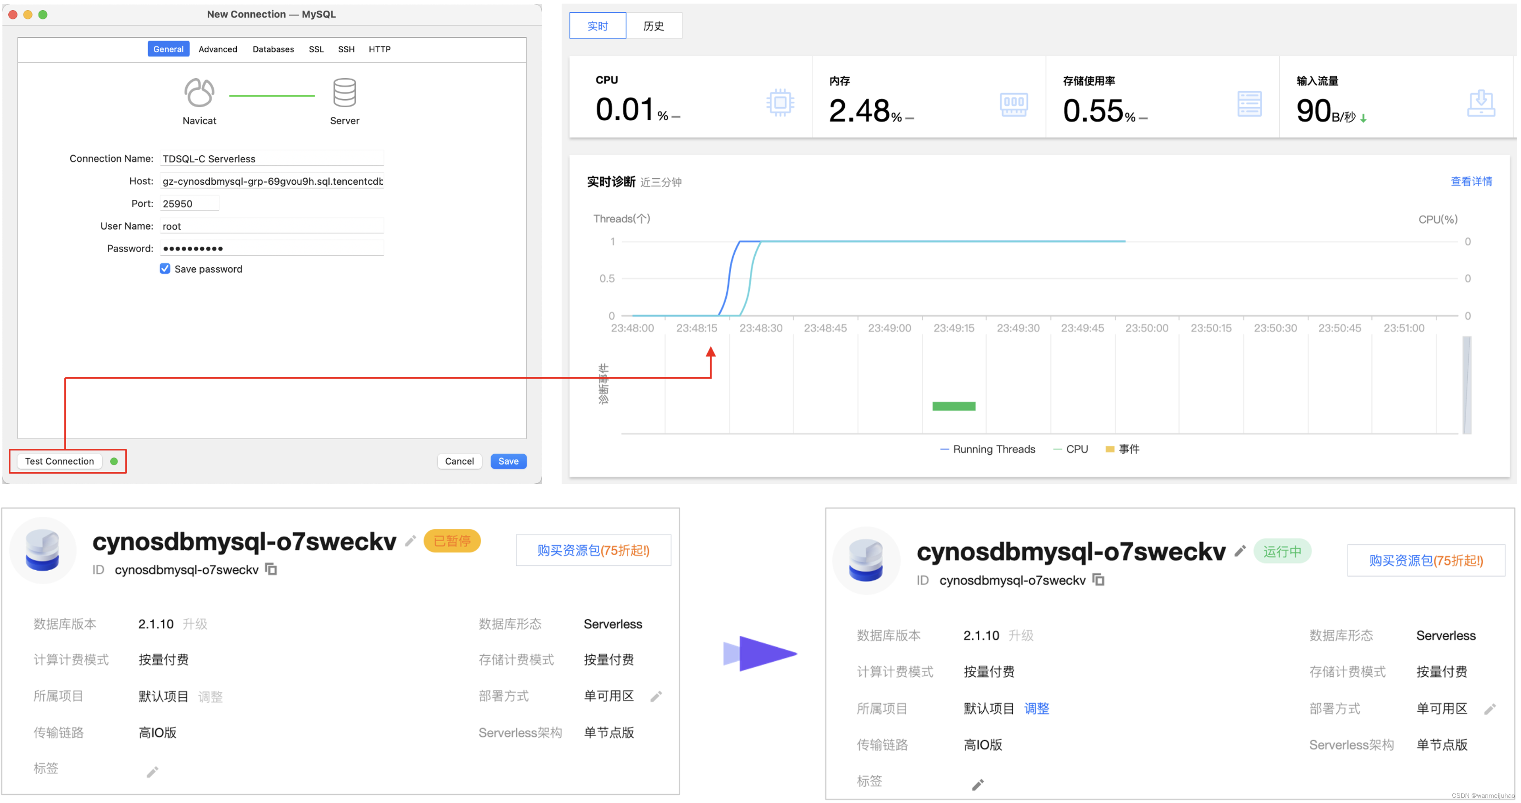Screen dimensions: 1521x803
Task: Click the Password input field
Action: pyautogui.click(x=272, y=248)
